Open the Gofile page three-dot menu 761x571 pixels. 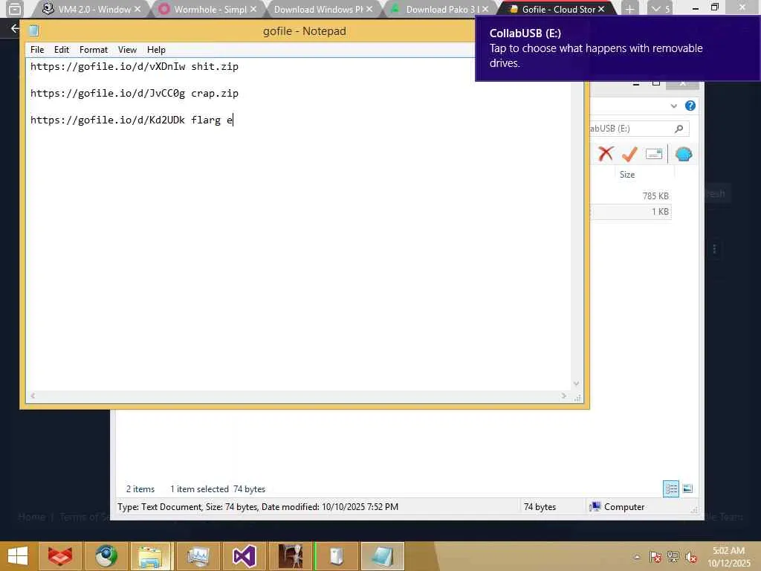[714, 249]
